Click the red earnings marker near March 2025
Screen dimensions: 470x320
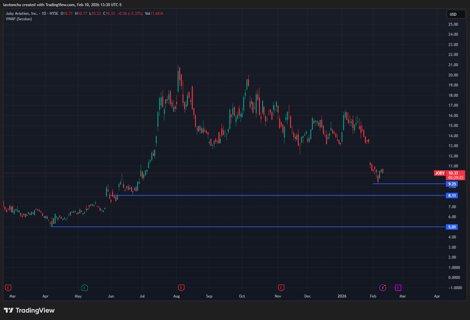(x=8, y=288)
